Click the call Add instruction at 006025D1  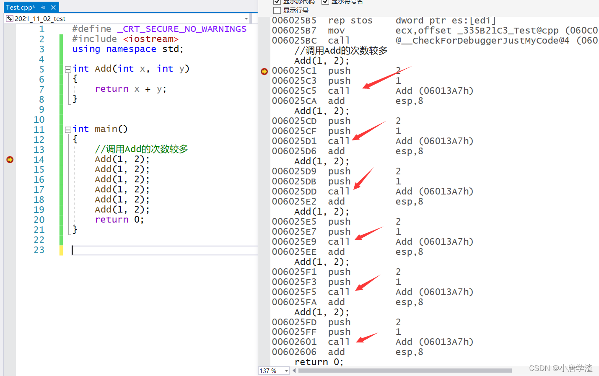point(373,141)
